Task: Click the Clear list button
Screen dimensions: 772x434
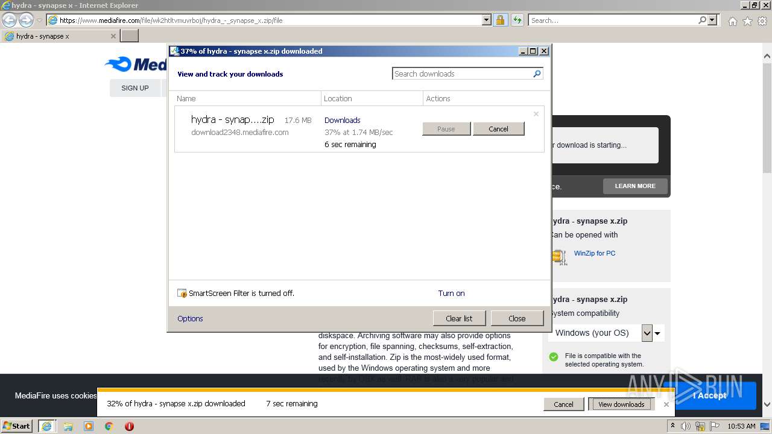Action: (459, 318)
